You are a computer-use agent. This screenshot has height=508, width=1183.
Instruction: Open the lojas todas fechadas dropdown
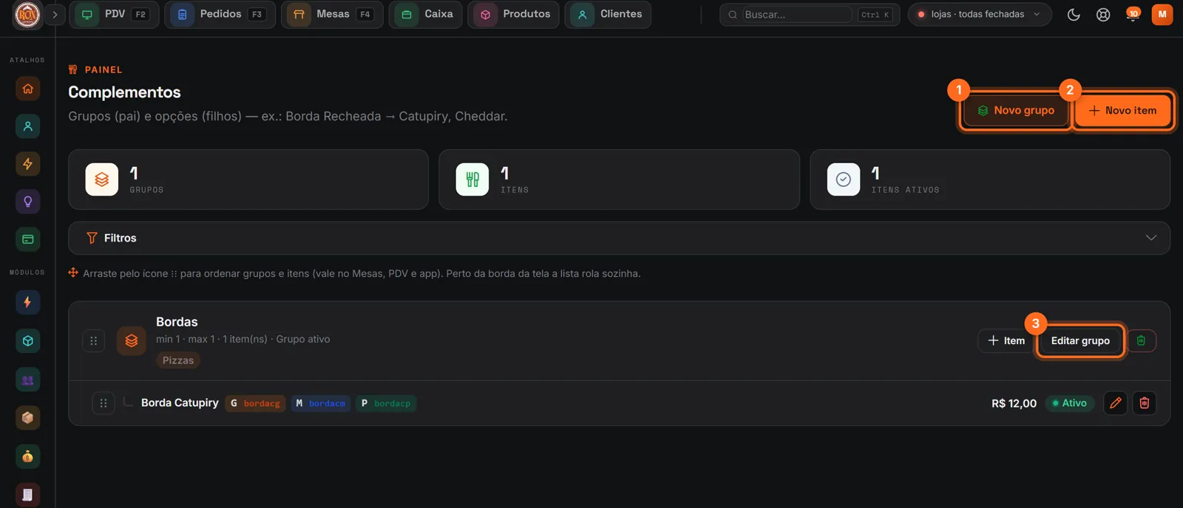tap(980, 14)
